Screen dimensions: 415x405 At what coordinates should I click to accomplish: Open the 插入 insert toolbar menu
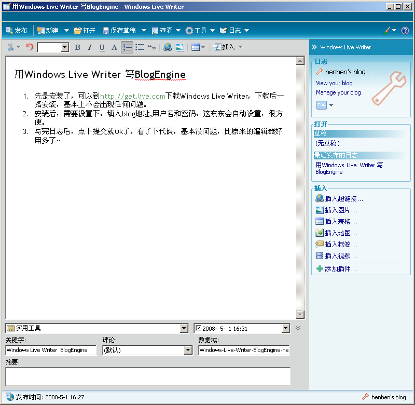click(x=228, y=47)
